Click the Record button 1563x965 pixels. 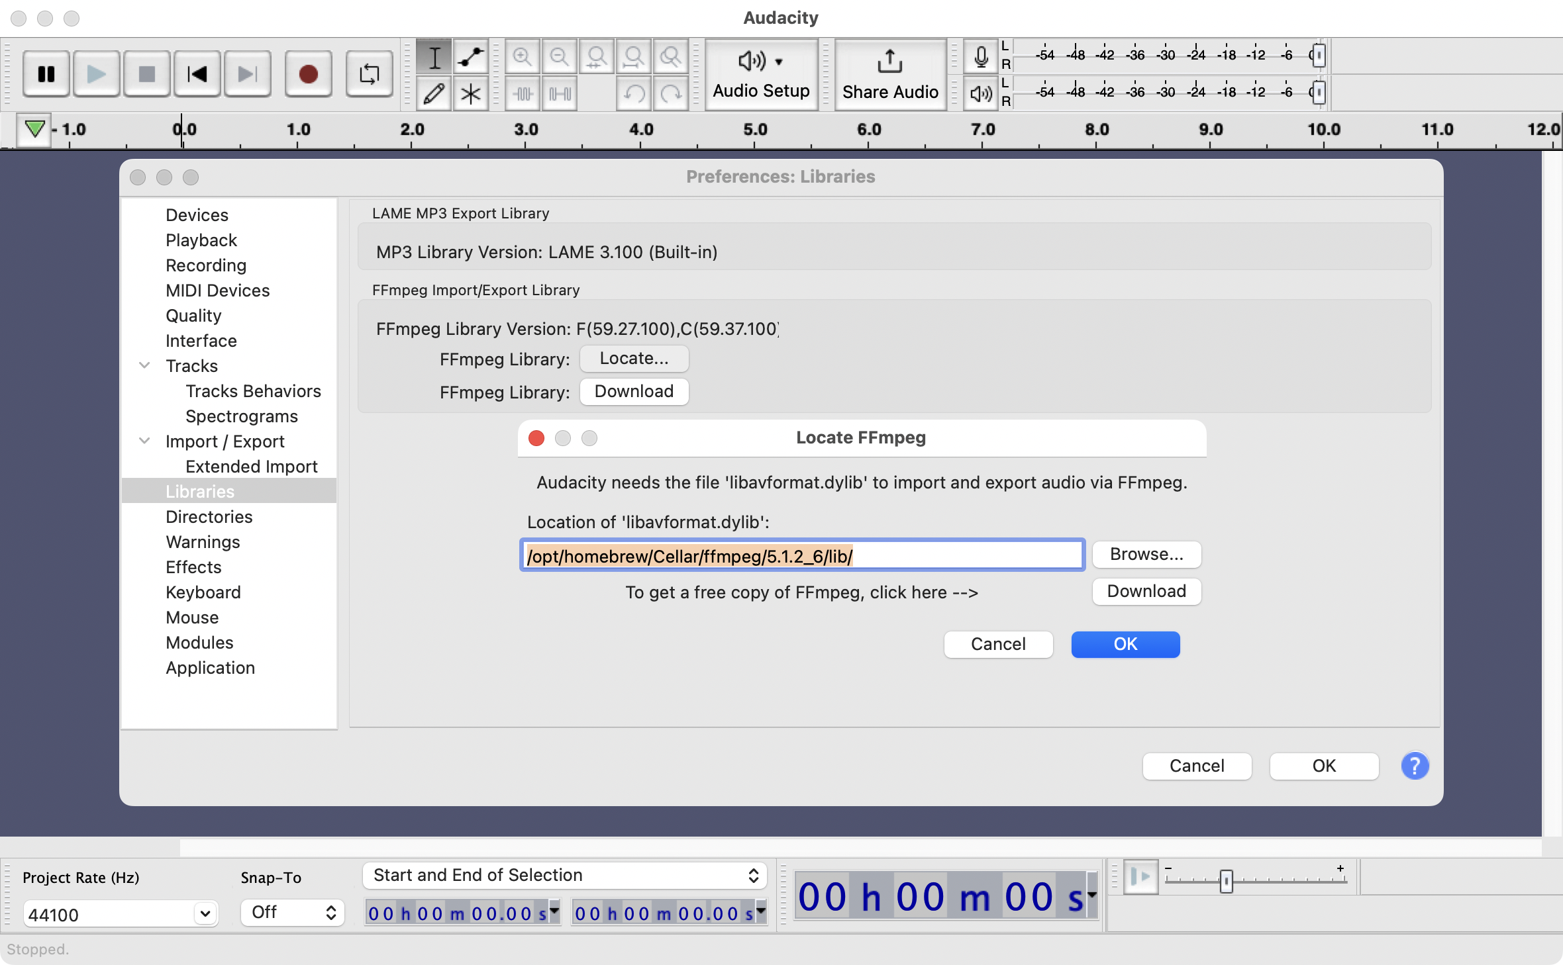308,73
